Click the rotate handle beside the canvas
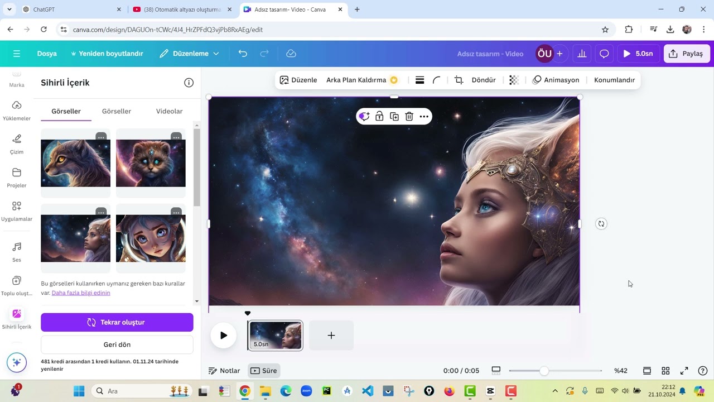 (601, 224)
